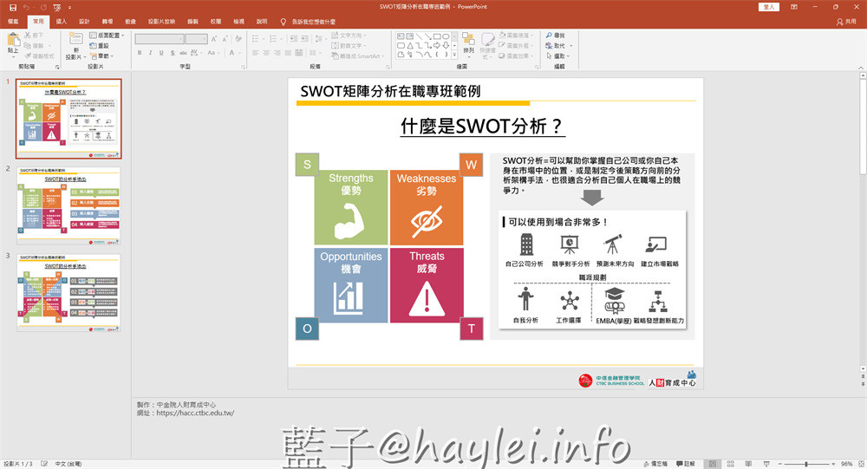Redo the last action

pyautogui.click(x=43, y=7)
